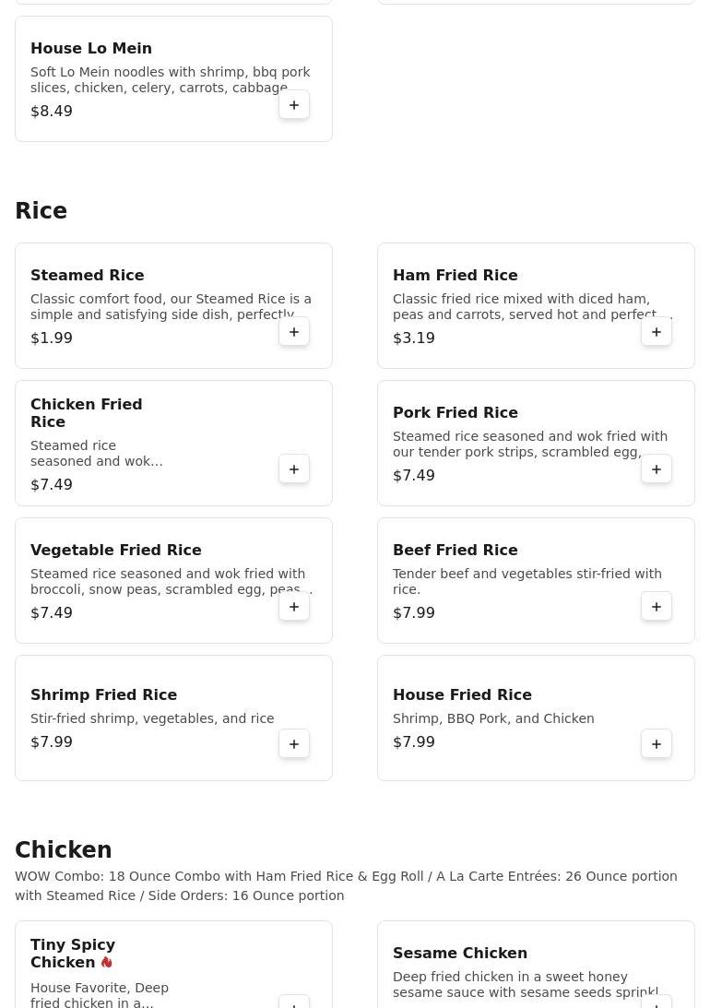710x1008 pixels.
Task: Add House Fried Rice to order
Action: click(x=657, y=744)
